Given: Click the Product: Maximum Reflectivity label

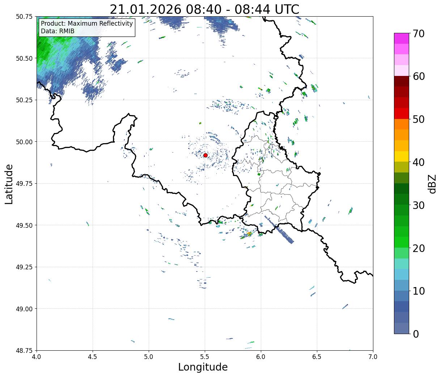Looking at the screenshot, I should coord(87,23).
